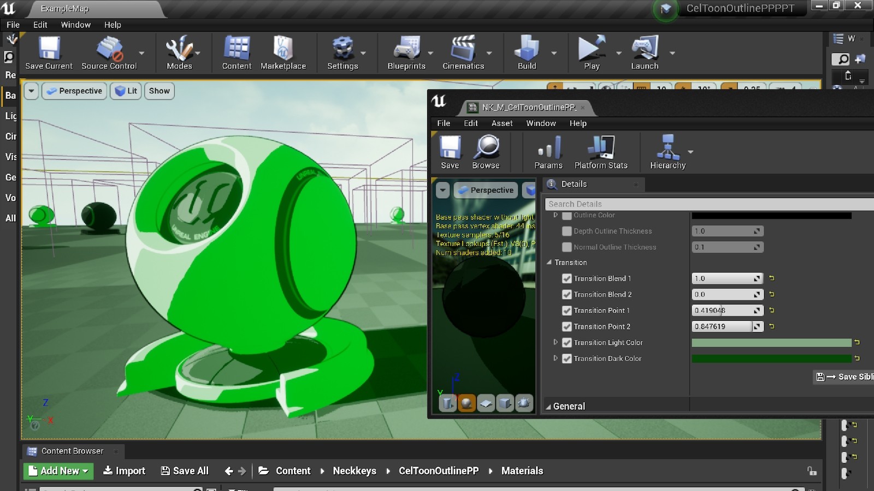Open the Perspective viewport dropdown
This screenshot has width=874, height=491.
pyautogui.click(x=74, y=91)
